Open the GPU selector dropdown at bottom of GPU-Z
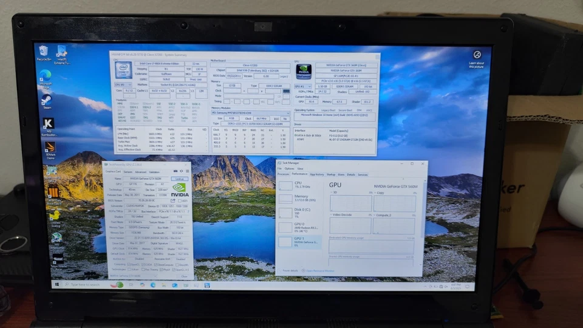 click(x=133, y=276)
